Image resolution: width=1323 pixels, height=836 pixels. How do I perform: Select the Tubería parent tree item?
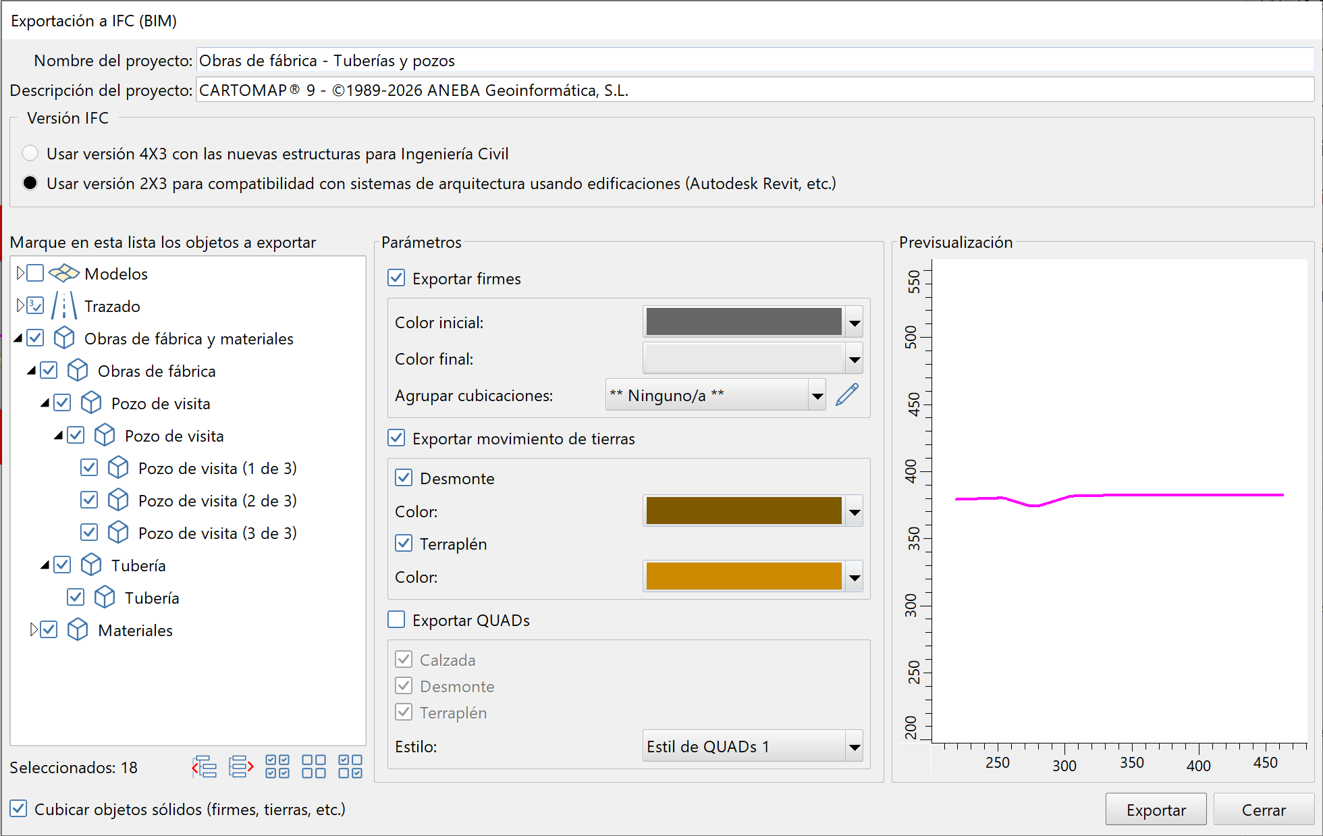pyautogui.click(x=138, y=566)
